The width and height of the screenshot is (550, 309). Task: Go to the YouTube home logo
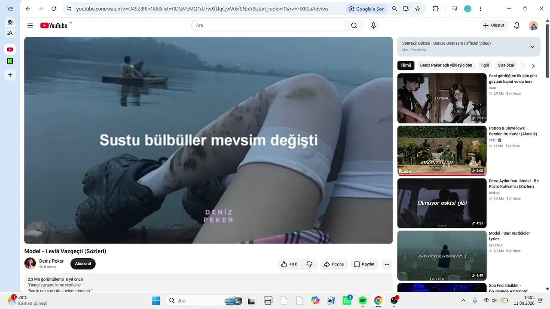click(54, 25)
